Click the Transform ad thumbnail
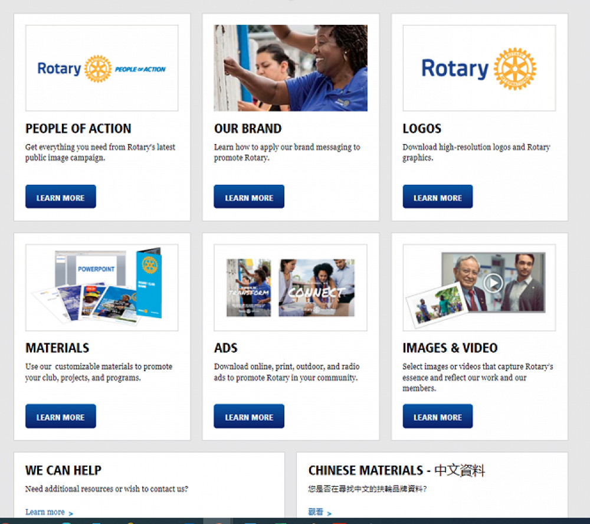The height and width of the screenshot is (524, 590). (248, 288)
